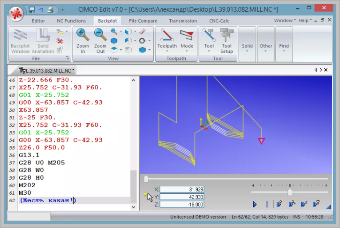Open the Toolpath dropdown button

tap(167, 41)
